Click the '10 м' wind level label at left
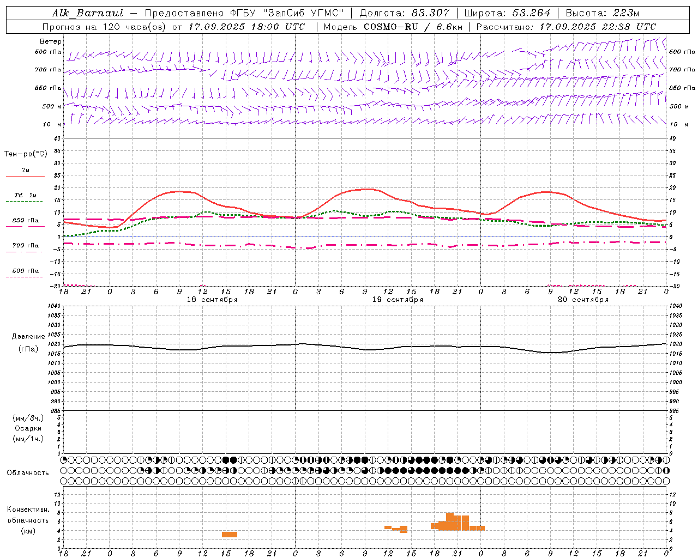The width and height of the screenshot is (698, 558). point(52,125)
